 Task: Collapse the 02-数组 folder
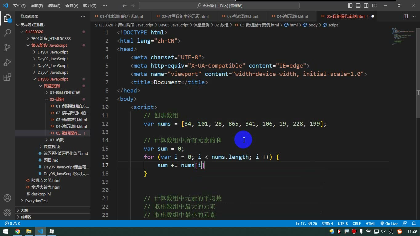click(x=52, y=99)
